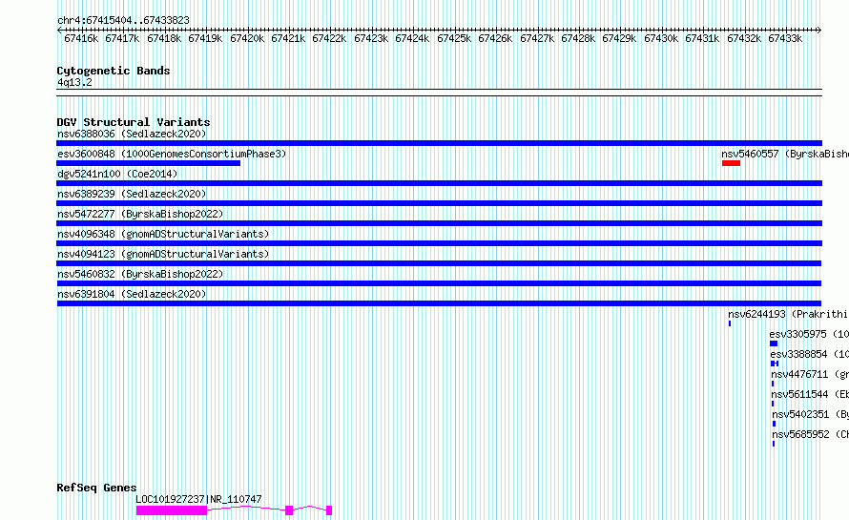
Task: Click the 67430k ruler tick label
Action: tap(660, 39)
